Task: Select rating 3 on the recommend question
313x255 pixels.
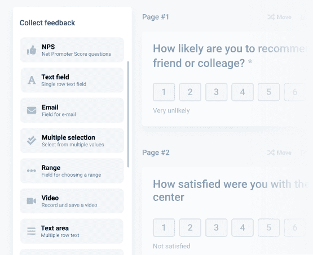Action: tap(216, 92)
